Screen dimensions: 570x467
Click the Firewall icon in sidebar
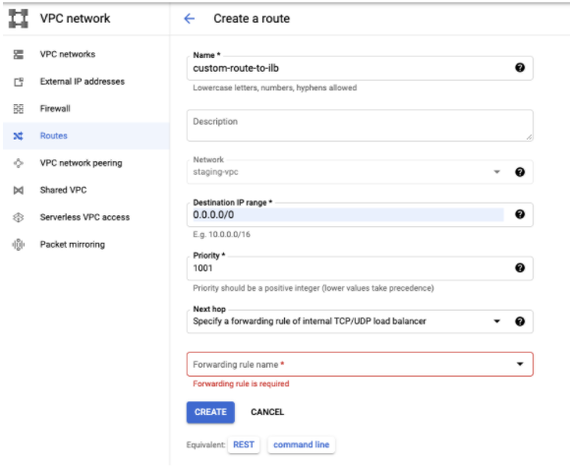click(18, 109)
